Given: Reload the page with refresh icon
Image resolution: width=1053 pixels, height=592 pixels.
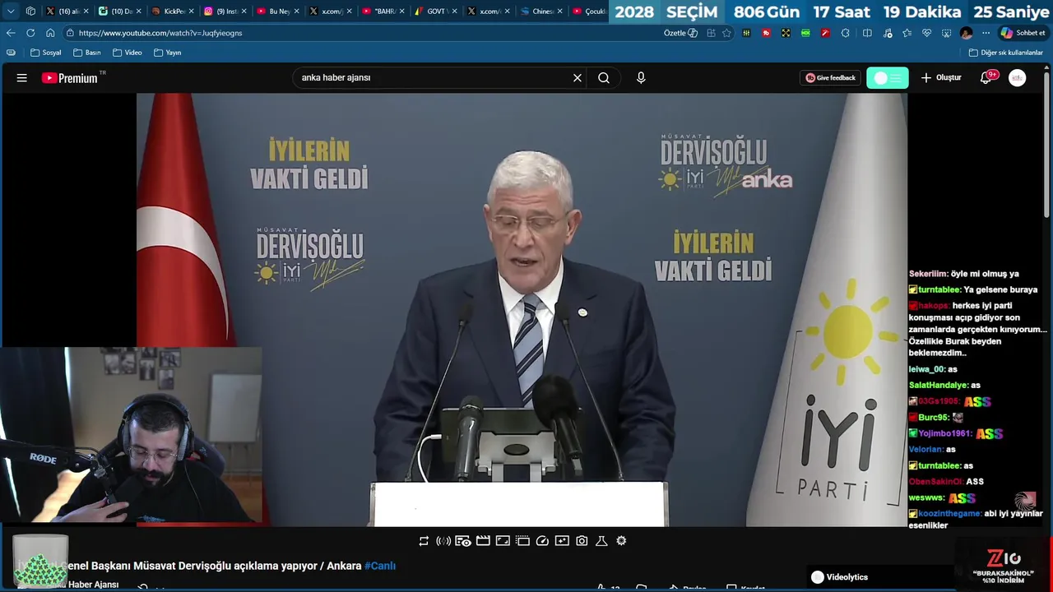Looking at the screenshot, I should [30, 33].
